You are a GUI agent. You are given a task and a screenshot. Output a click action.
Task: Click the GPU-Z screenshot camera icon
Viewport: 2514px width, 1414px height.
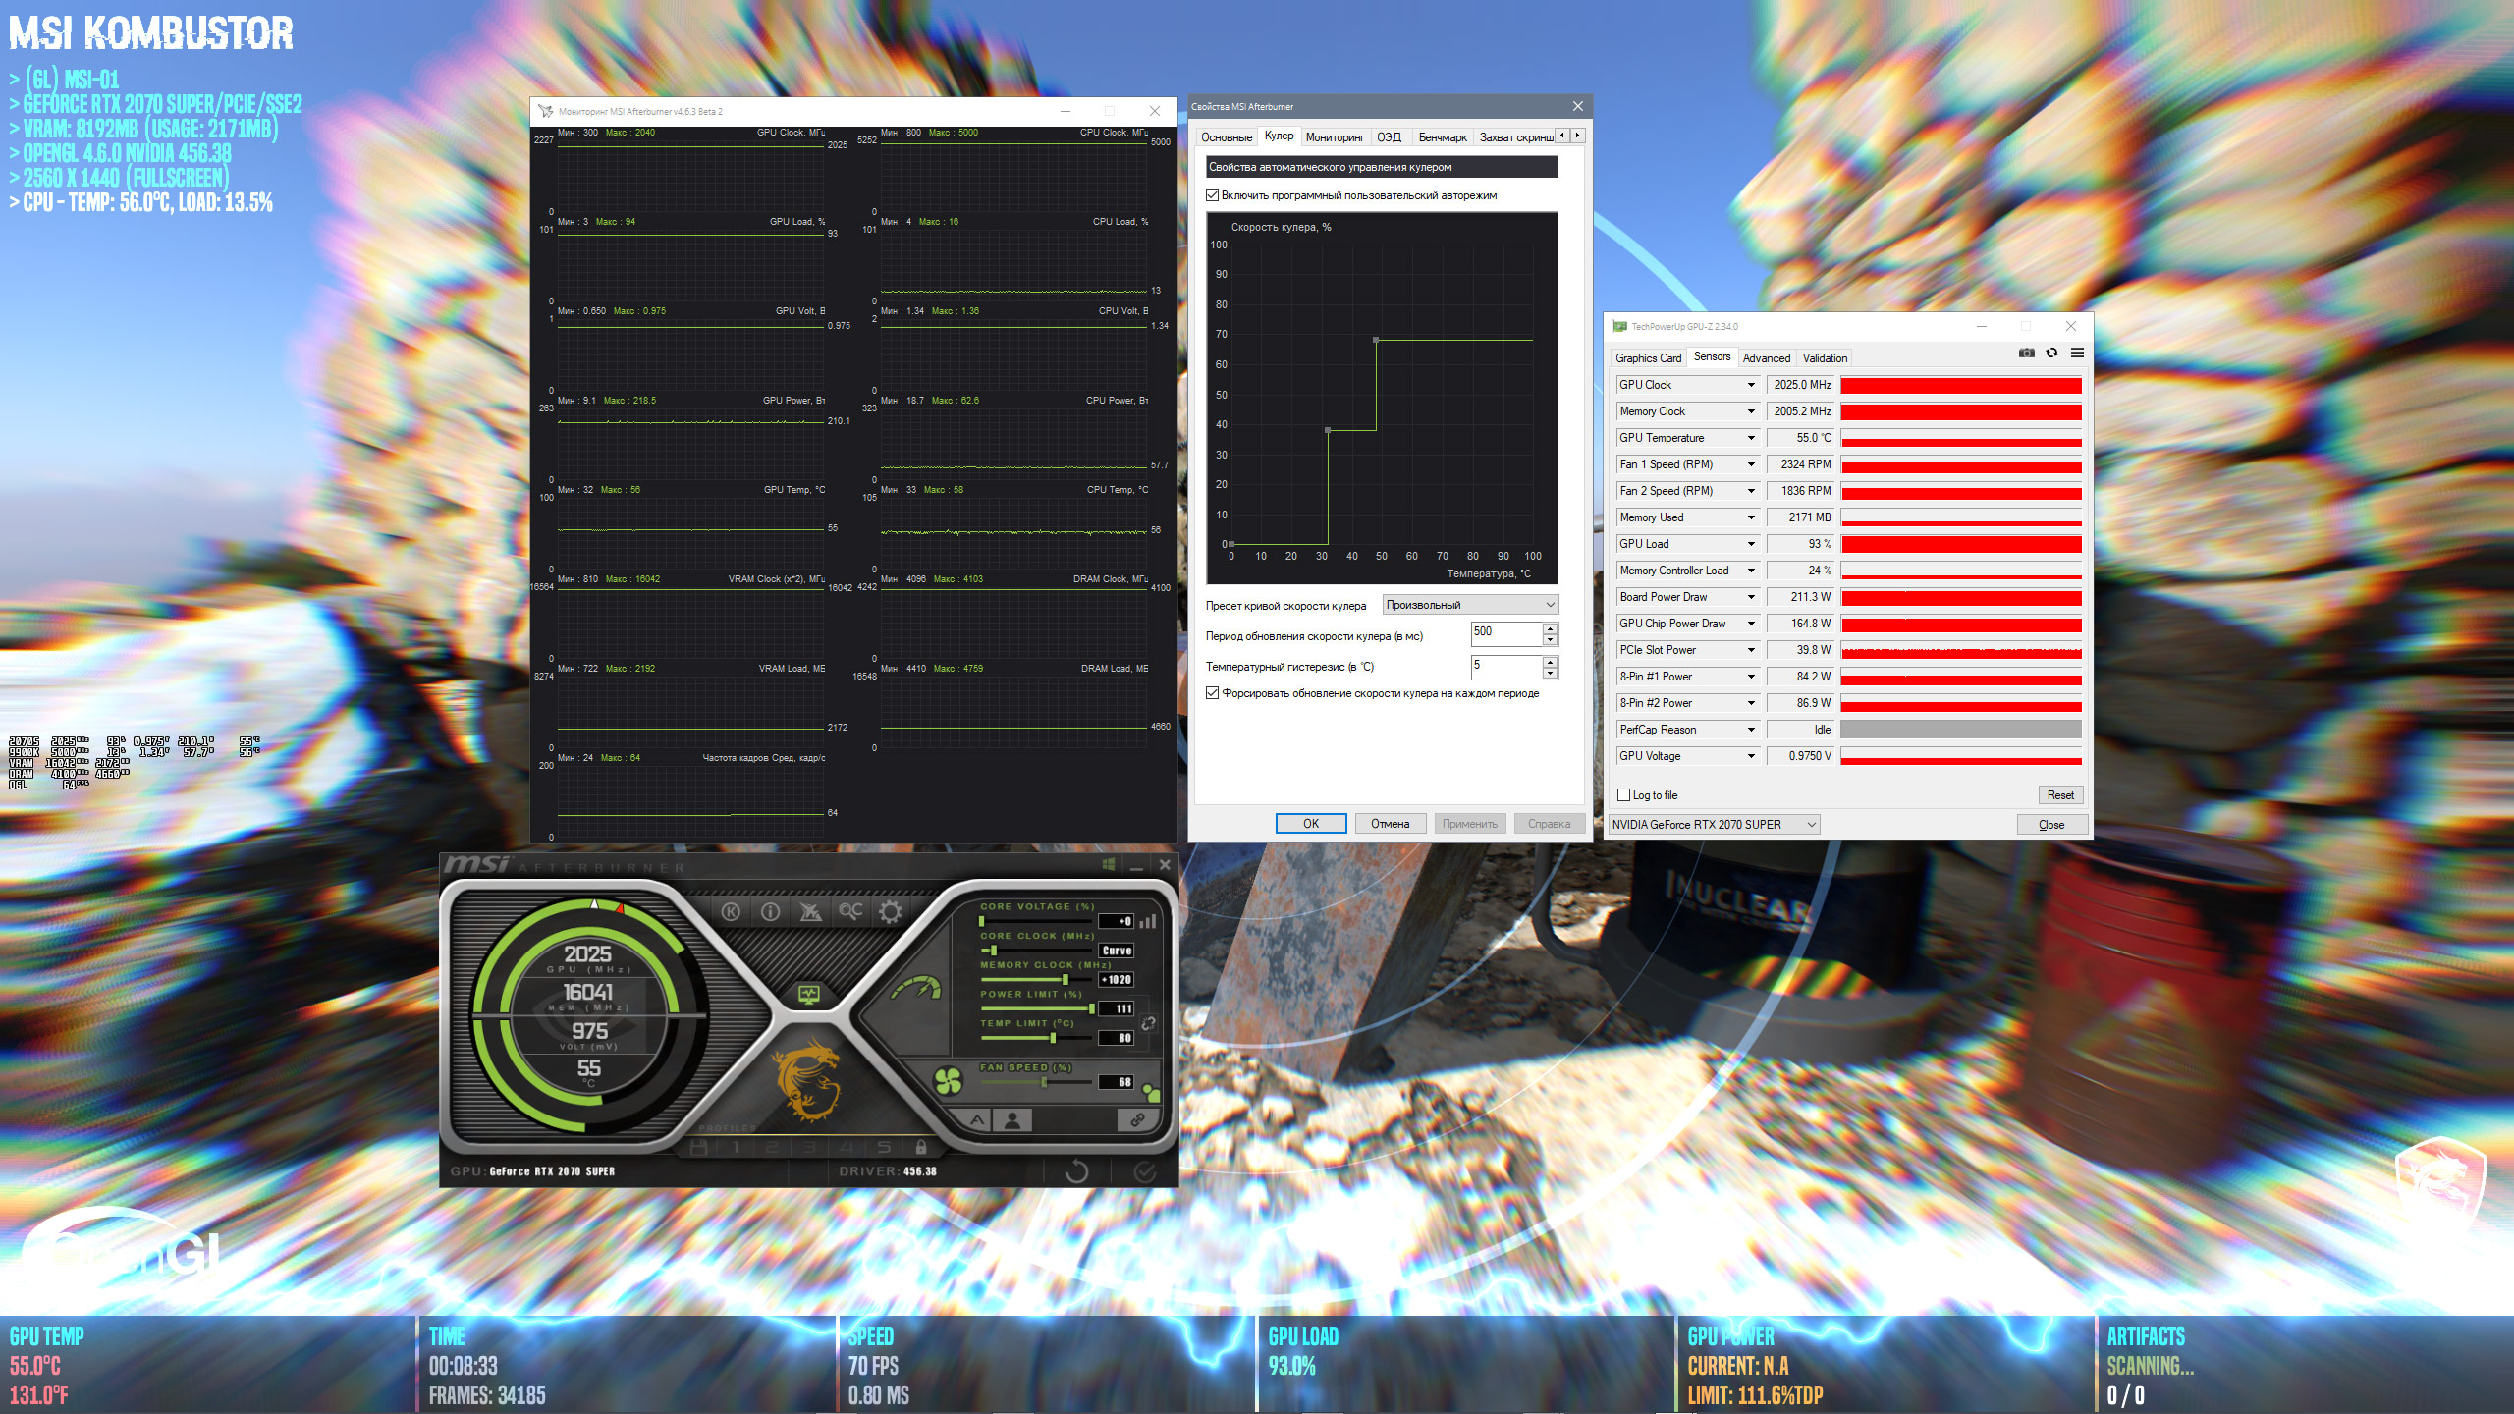pos(2026,353)
